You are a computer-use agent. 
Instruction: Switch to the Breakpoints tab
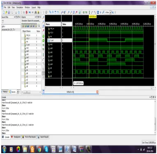point(16,137)
